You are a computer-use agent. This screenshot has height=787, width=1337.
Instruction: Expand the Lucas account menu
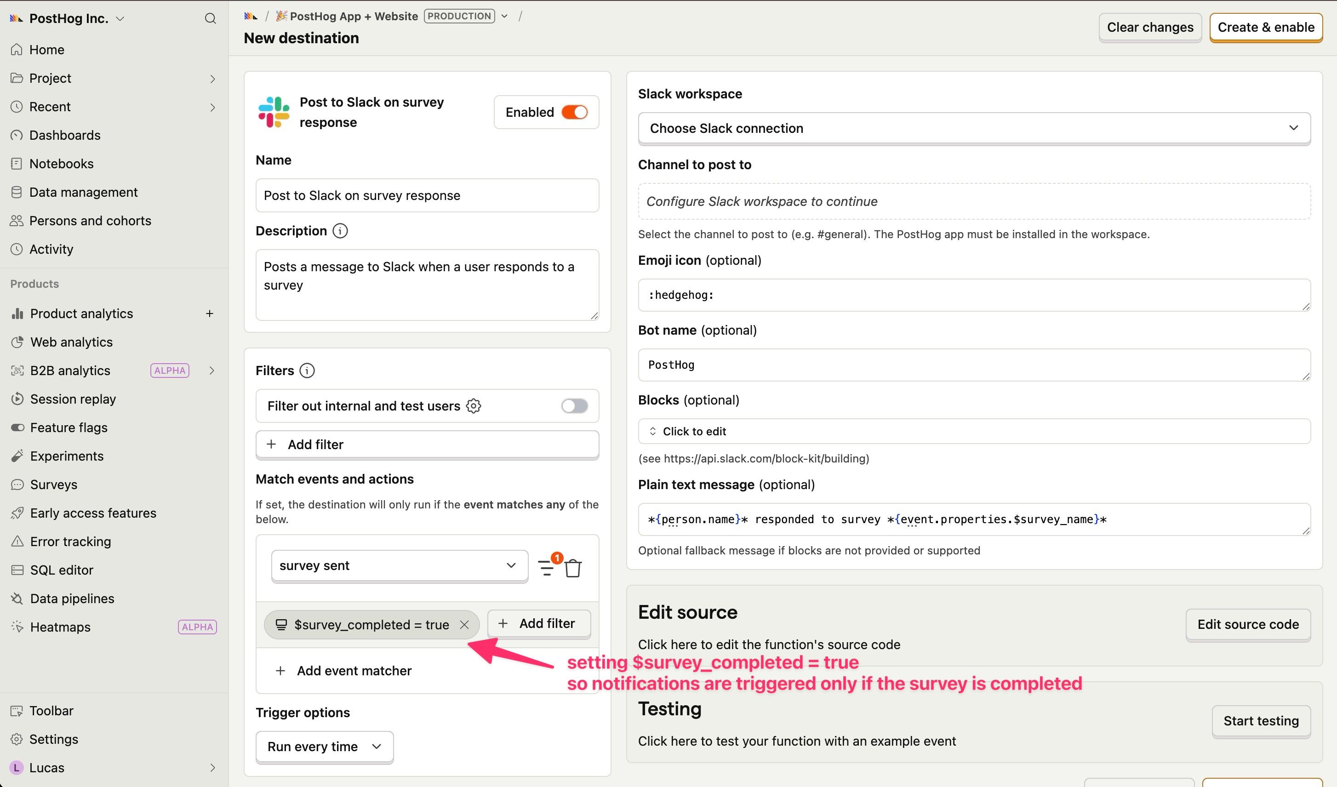point(212,767)
